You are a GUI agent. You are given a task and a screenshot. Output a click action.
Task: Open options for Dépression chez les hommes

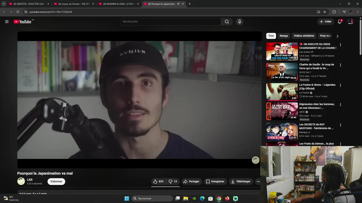coord(341,105)
